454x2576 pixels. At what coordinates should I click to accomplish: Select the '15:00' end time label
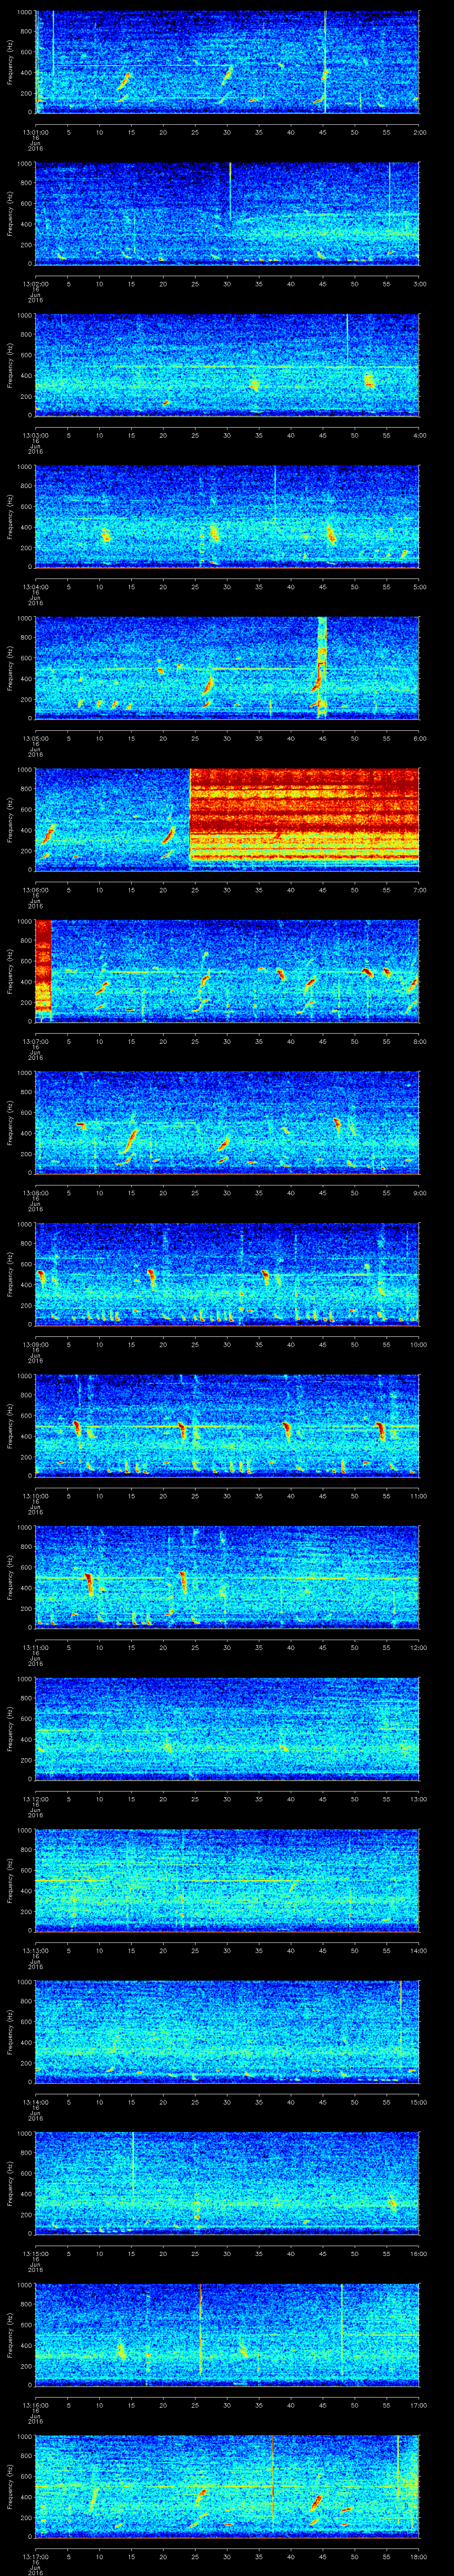pyautogui.click(x=418, y=2102)
